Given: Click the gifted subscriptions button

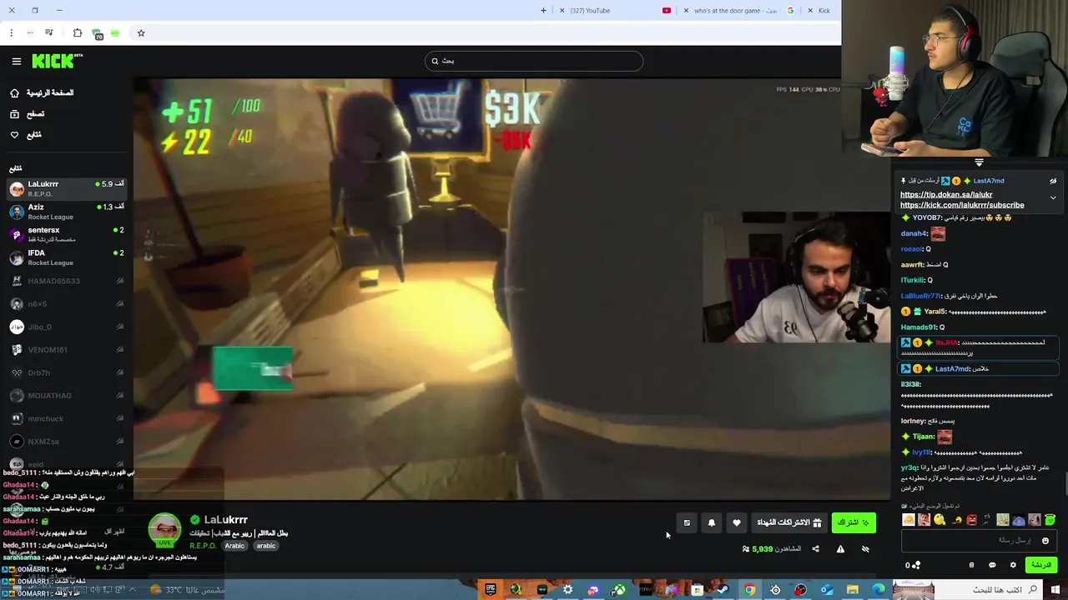Looking at the screenshot, I should click(789, 522).
